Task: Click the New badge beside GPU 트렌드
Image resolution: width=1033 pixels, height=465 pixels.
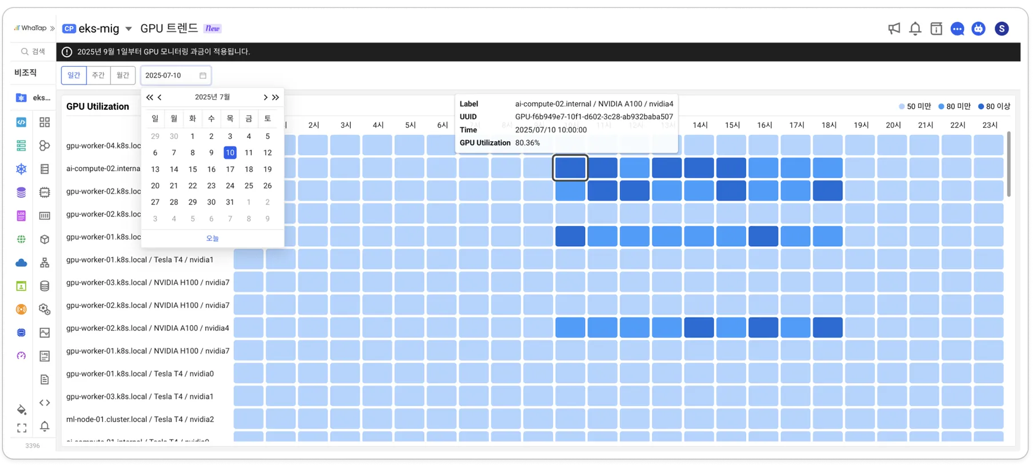Action: (213, 29)
